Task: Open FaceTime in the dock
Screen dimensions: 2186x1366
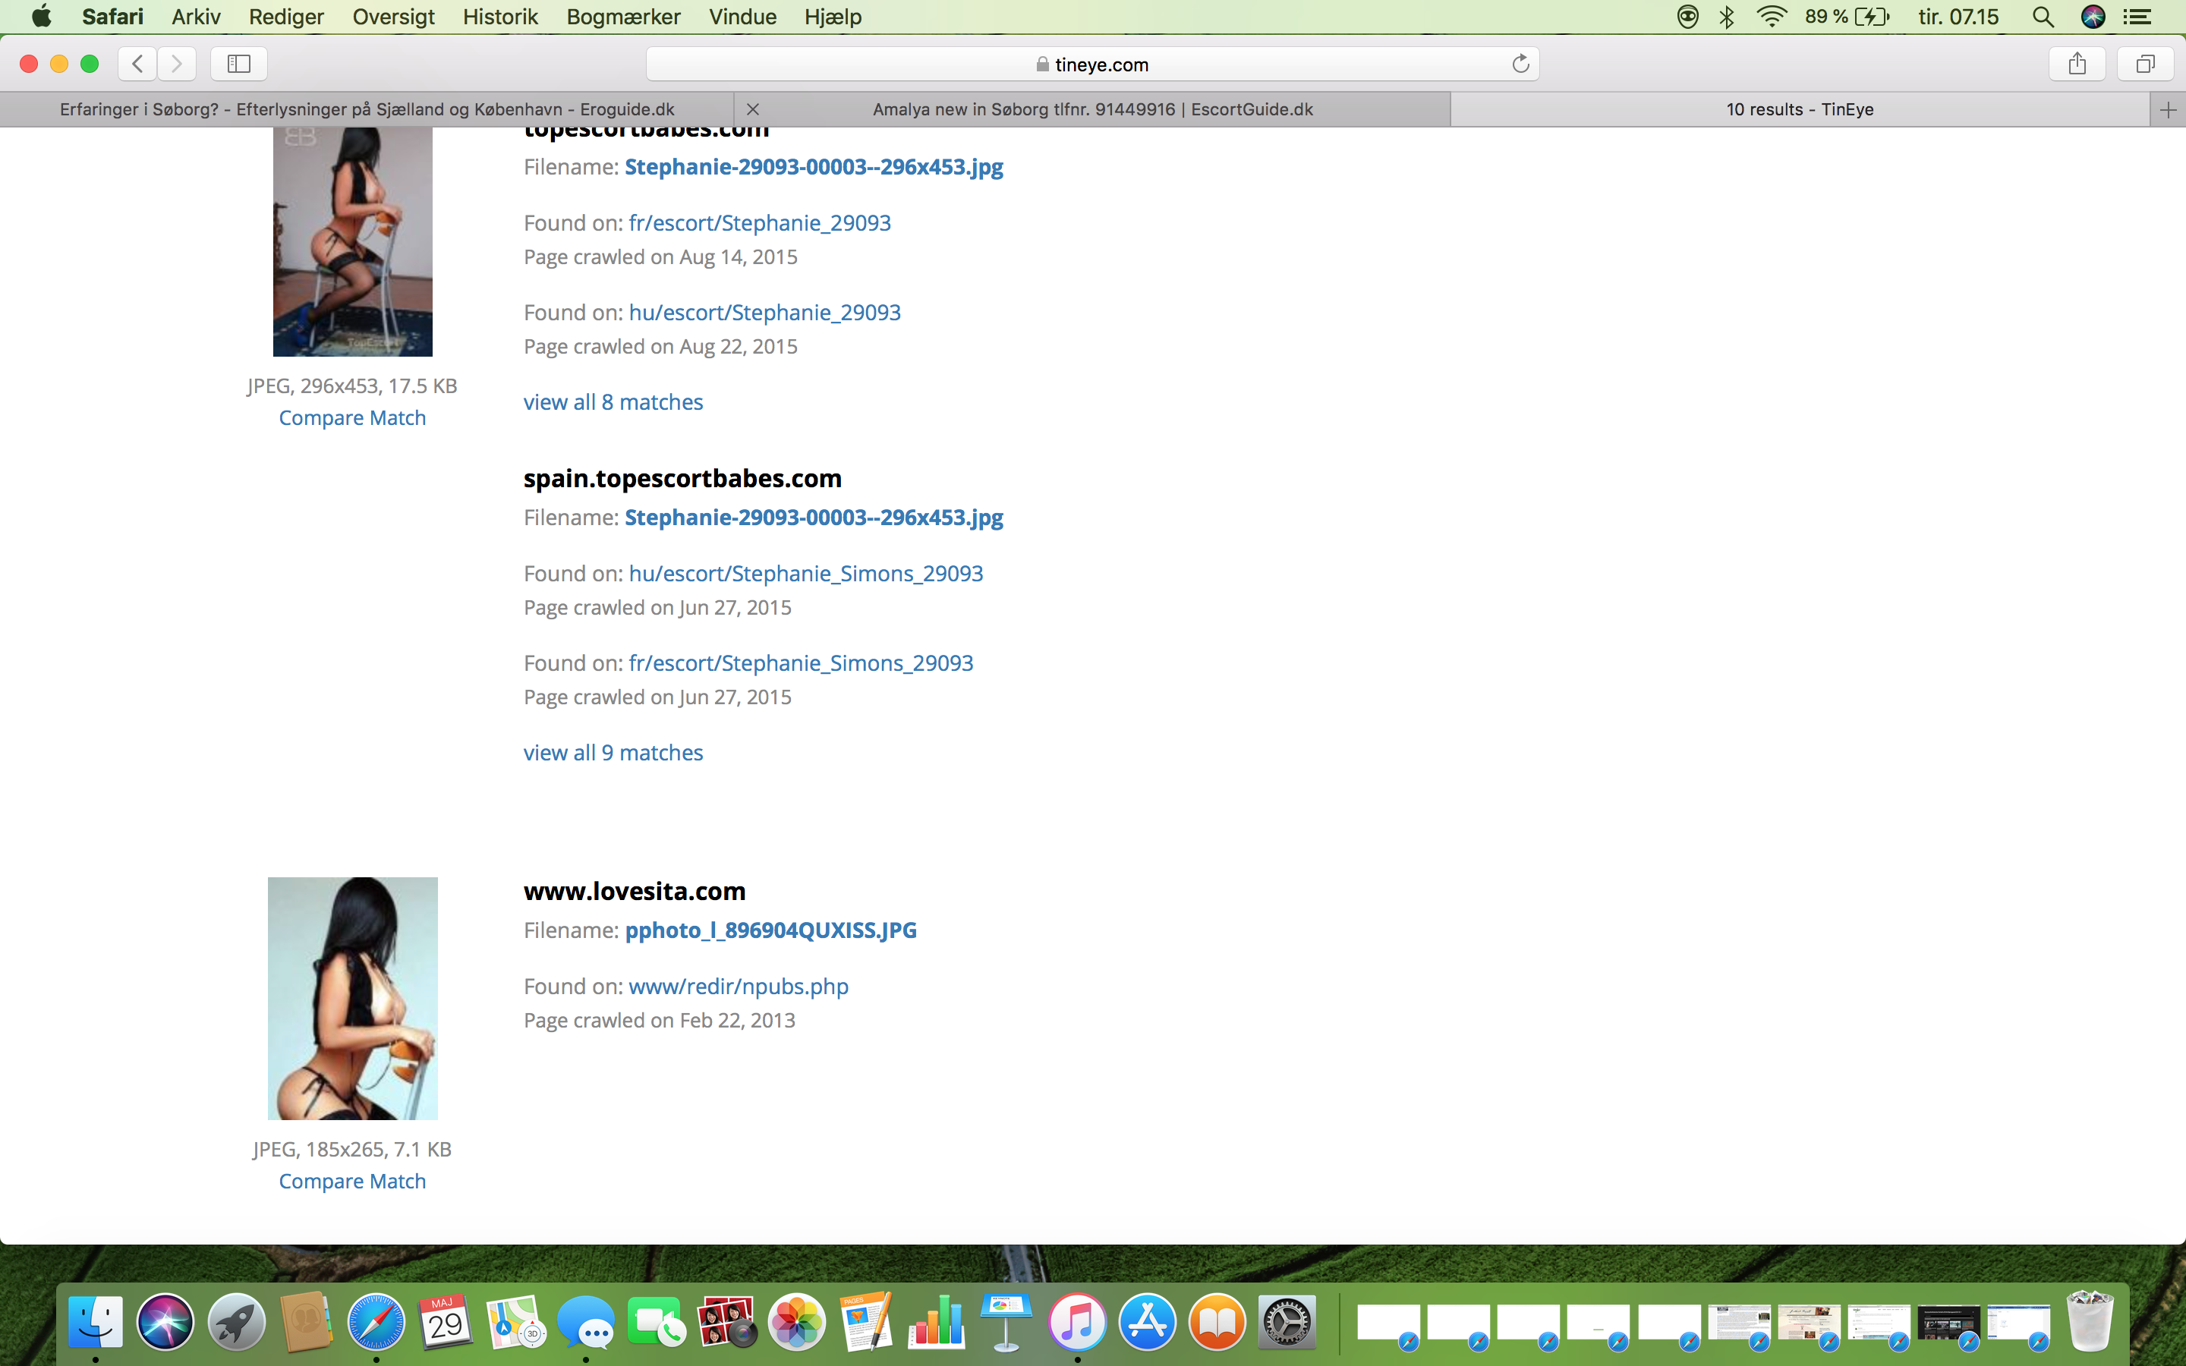Action: 656,1322
